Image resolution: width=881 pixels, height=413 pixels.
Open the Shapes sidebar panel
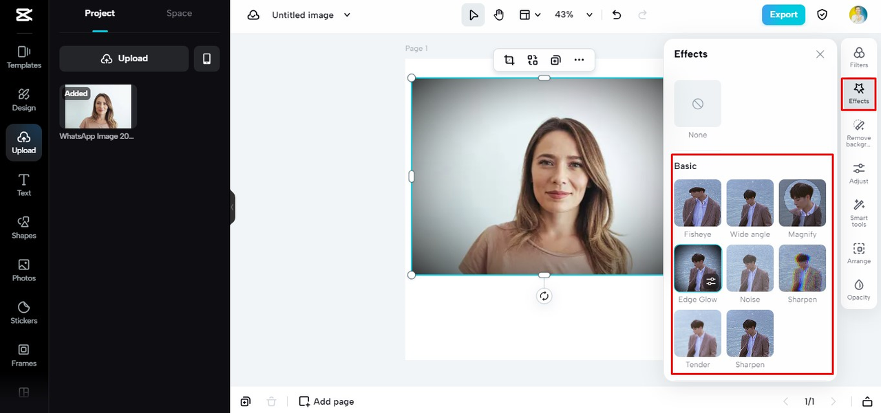(x=24, y=227)
